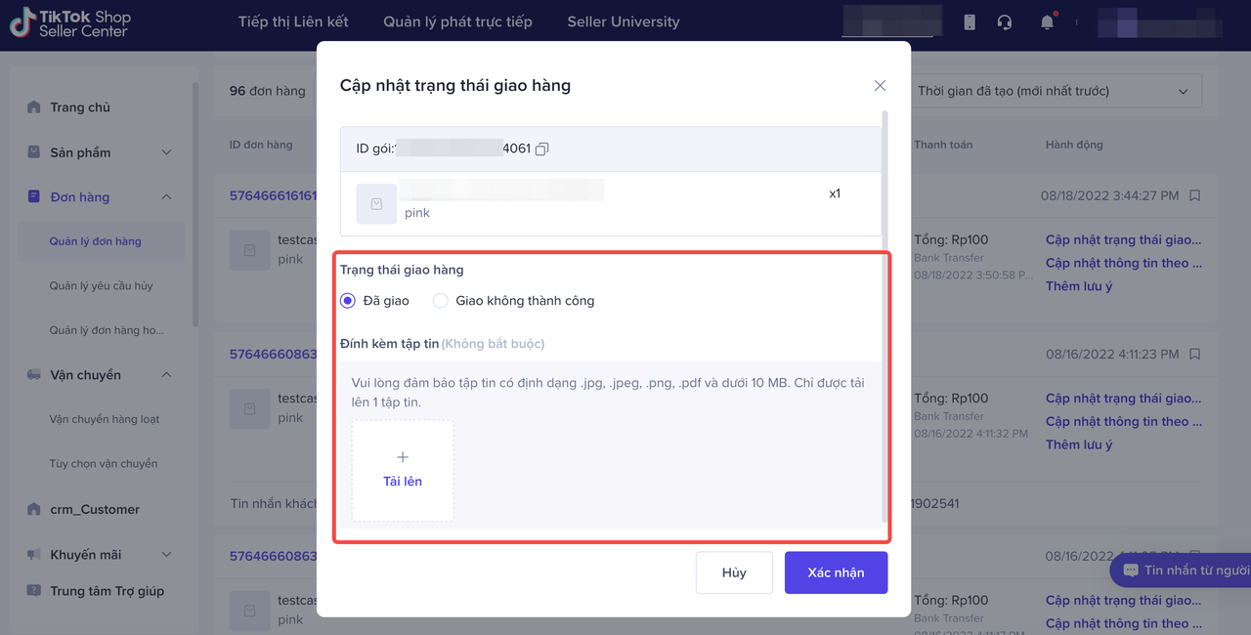Screen dimensions: 1251x635
Task: Click the bookmark icon on first order
Action: click(x=1194, y=195)
